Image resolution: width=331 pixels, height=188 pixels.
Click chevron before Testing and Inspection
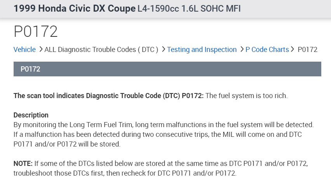coord(164,50)
